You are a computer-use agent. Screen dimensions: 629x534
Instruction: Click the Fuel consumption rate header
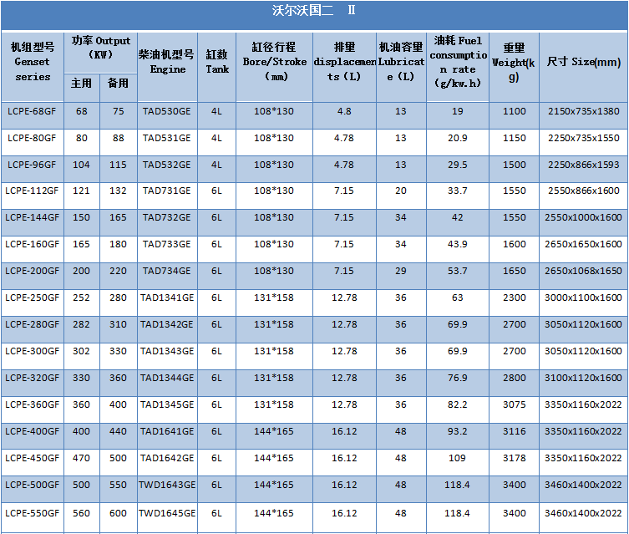pyautogui.click(x=457, y=62)
